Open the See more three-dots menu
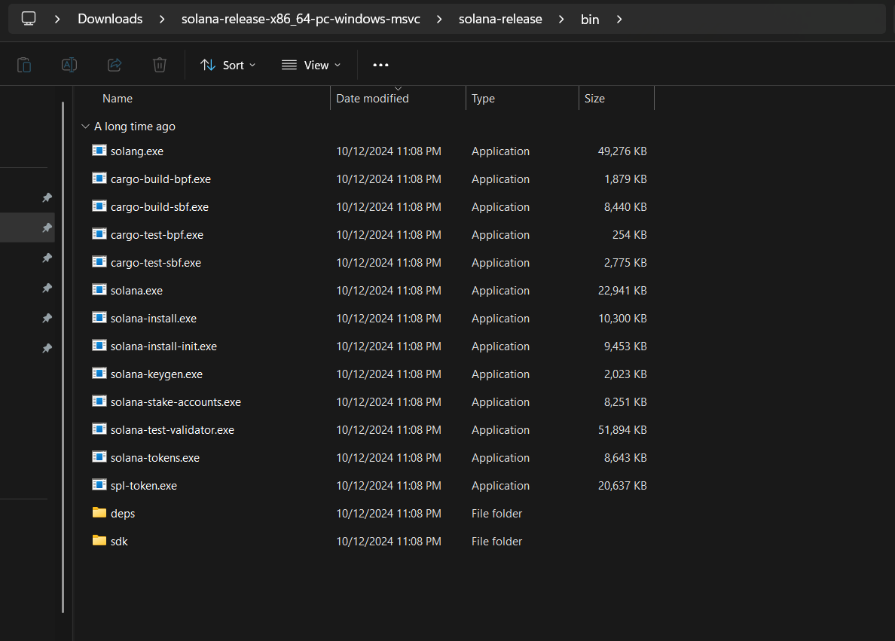The width and height of the screenshot is (895, 641). coord(380,65)
